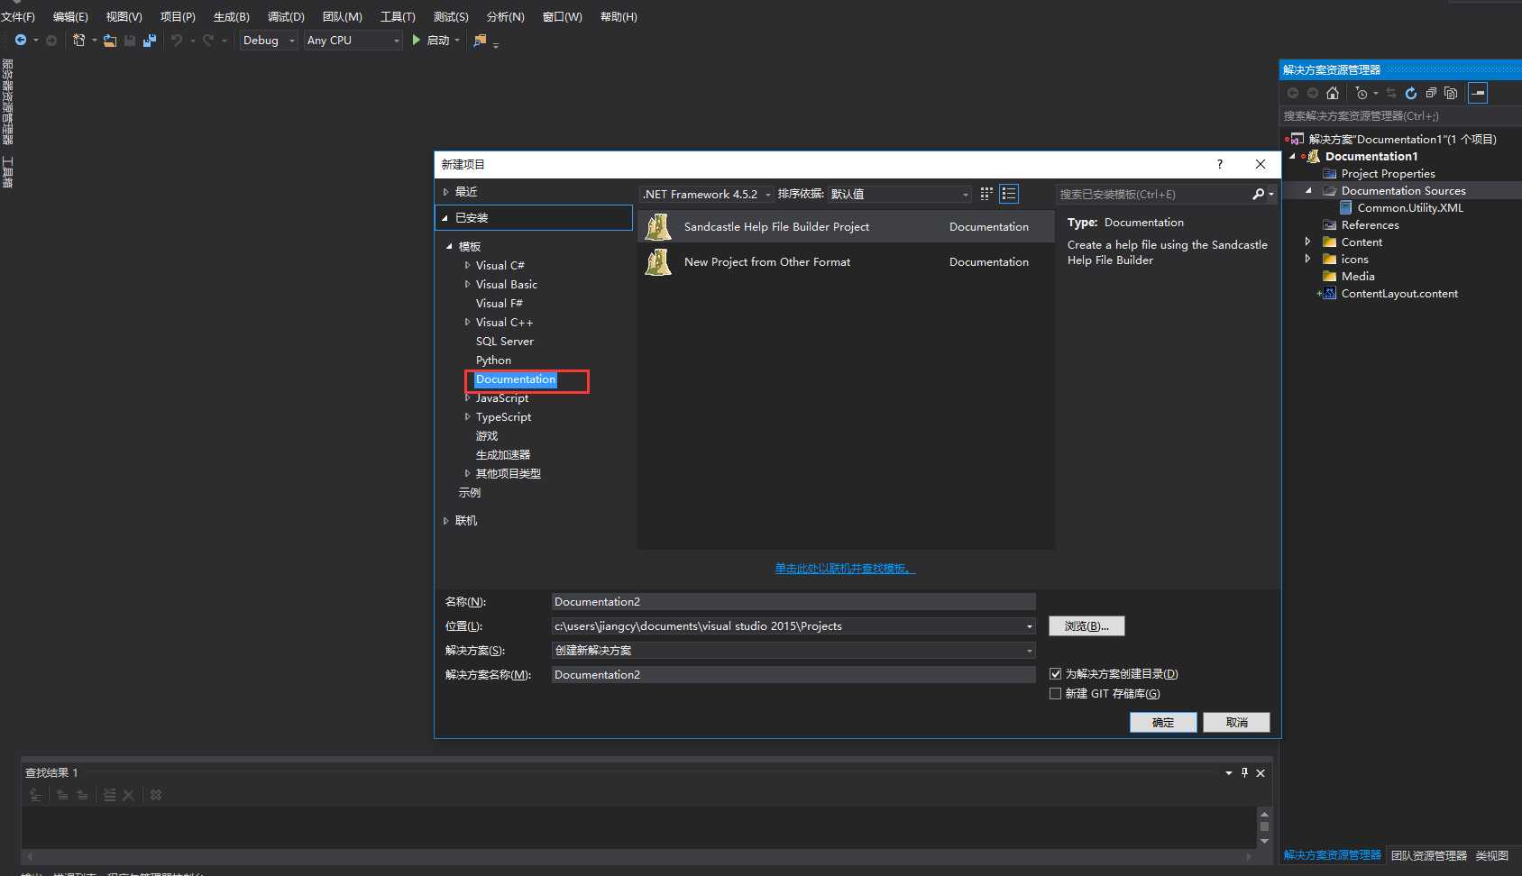Open the Edit (编辑) menu
Viewport: 1522px width, 876px height.
pos(70,16)
